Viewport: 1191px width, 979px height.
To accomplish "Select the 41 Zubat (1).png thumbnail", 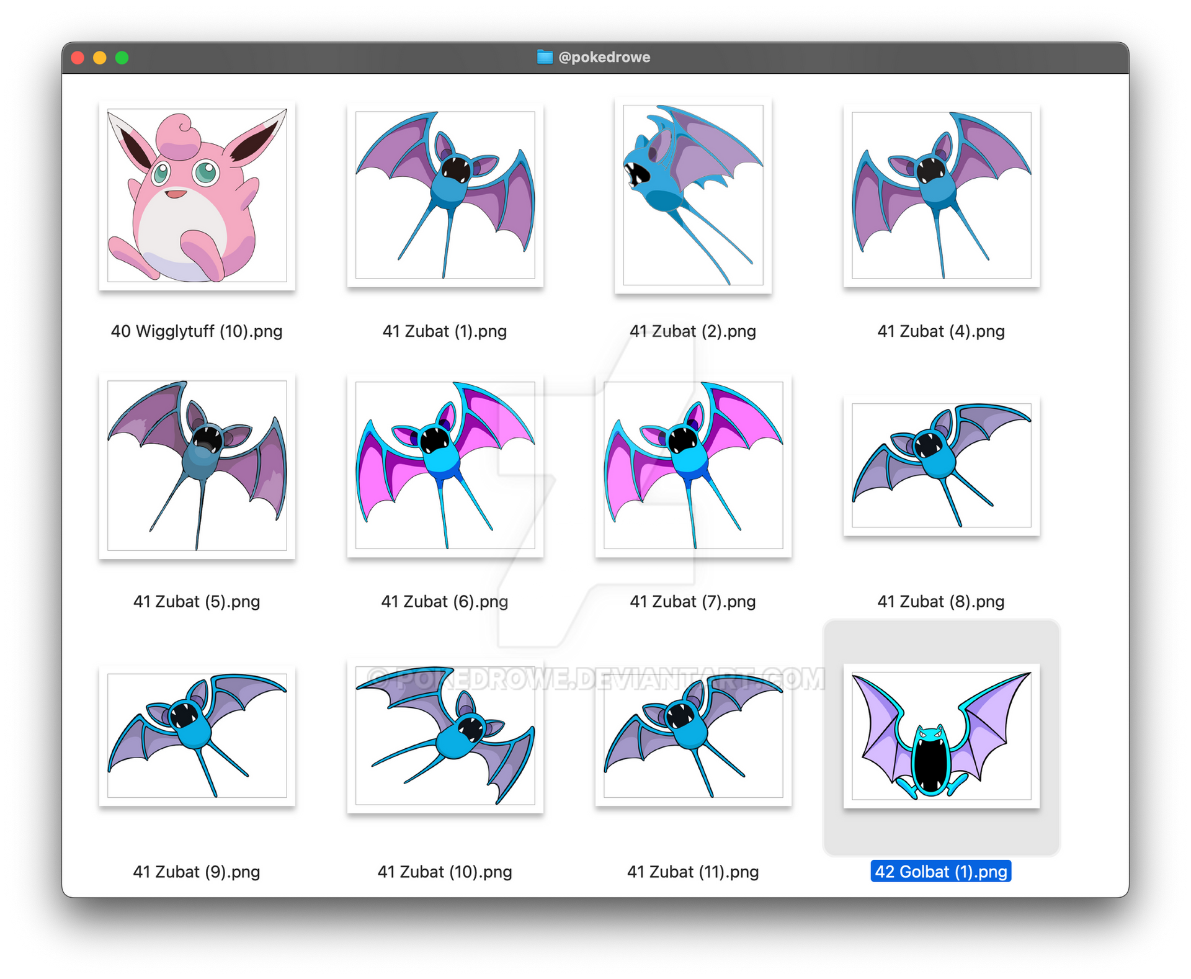I will [445, 195].
